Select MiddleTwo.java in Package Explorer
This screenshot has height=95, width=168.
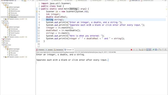pos(15,11)
